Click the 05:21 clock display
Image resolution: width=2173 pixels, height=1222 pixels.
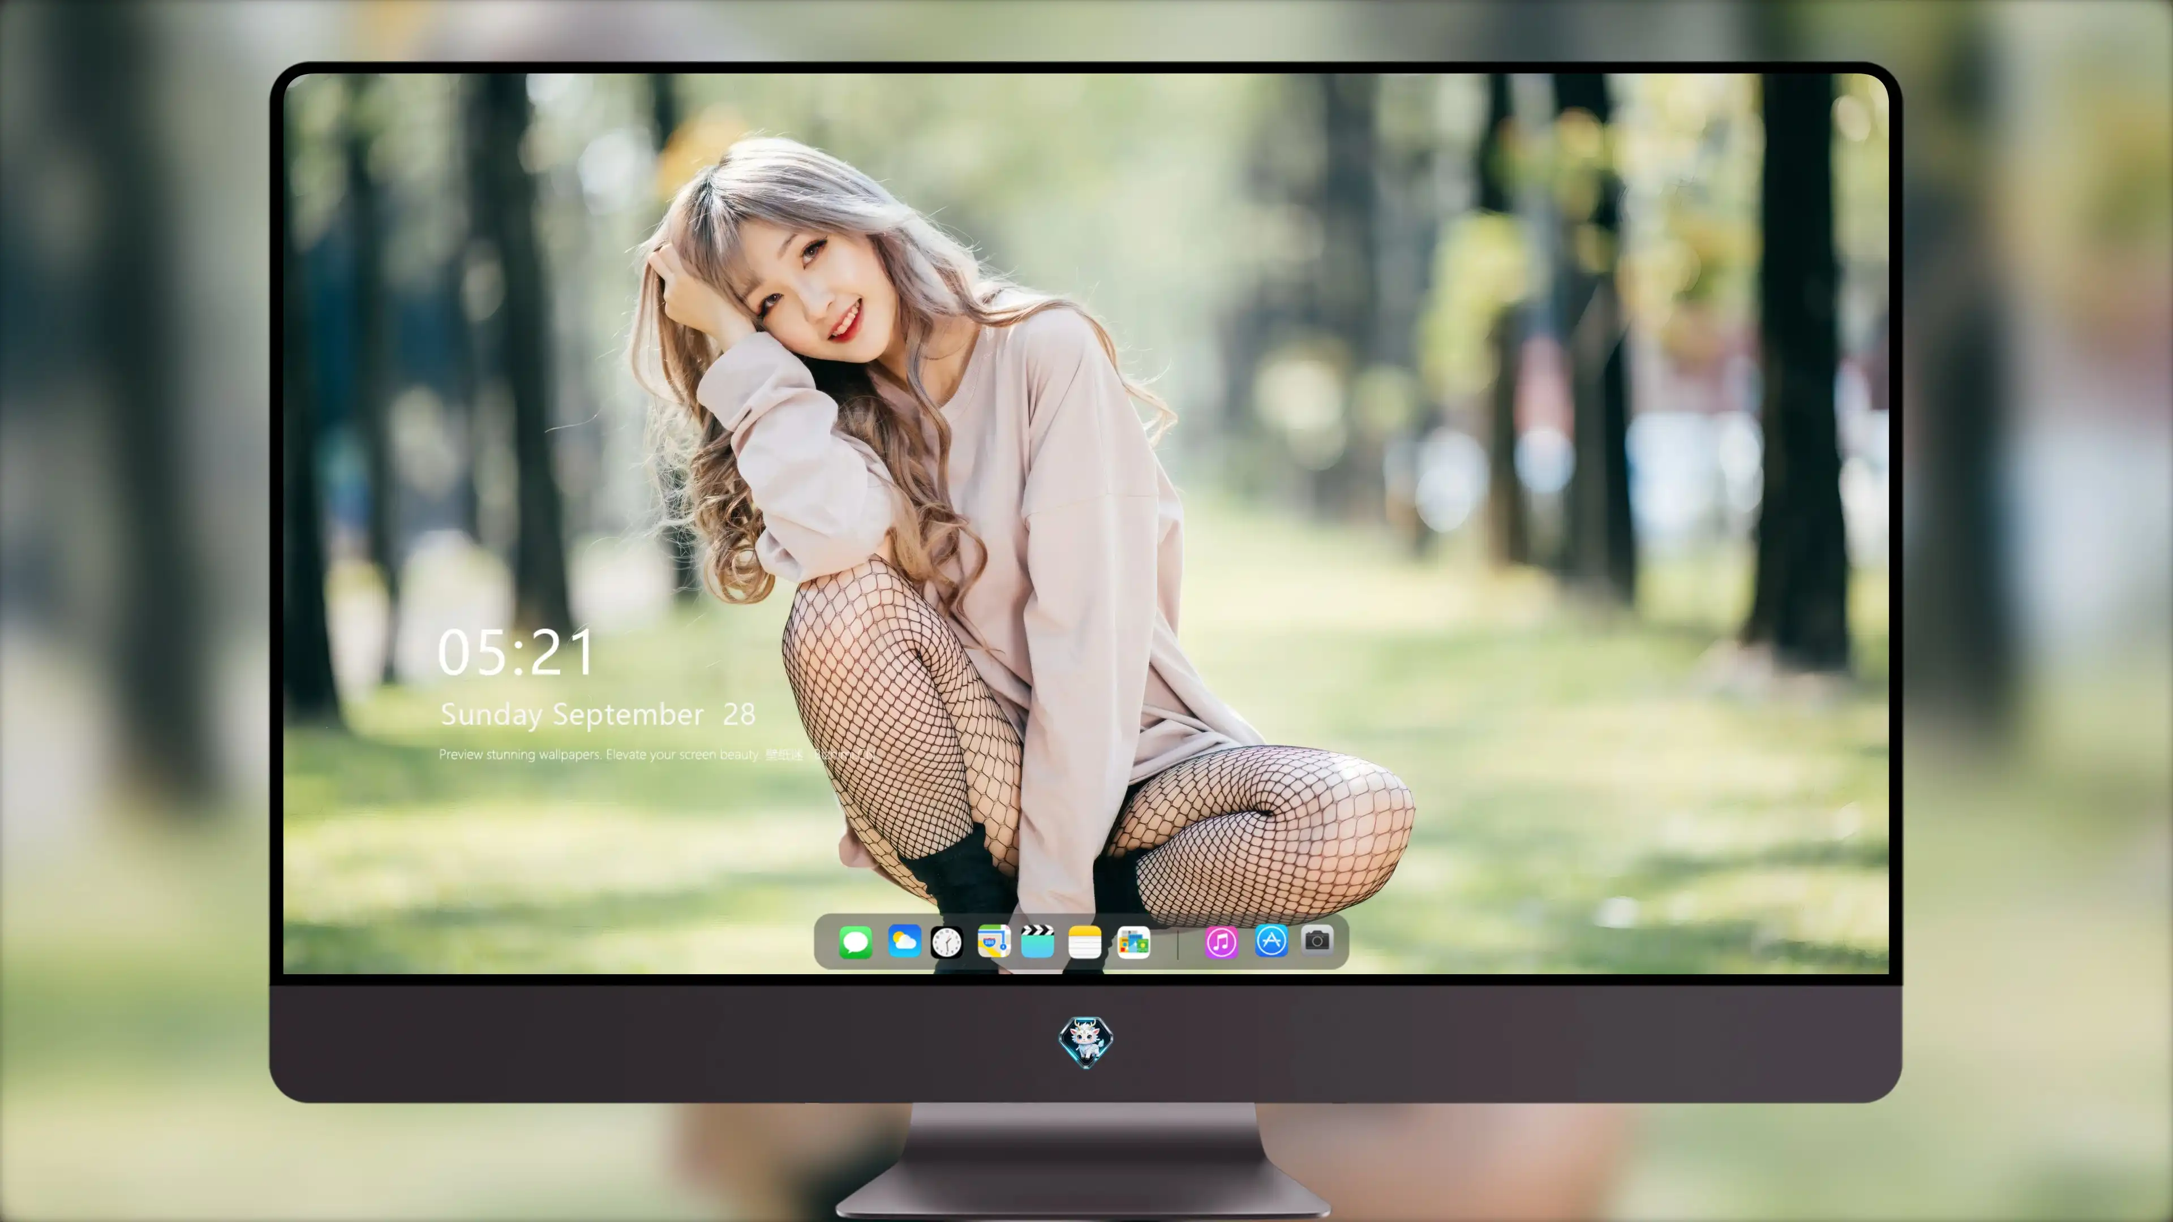coord(516,652)
